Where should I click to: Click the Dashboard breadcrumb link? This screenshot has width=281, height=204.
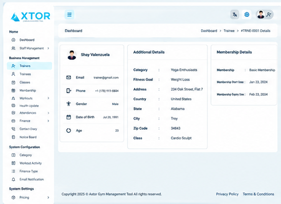209,31
